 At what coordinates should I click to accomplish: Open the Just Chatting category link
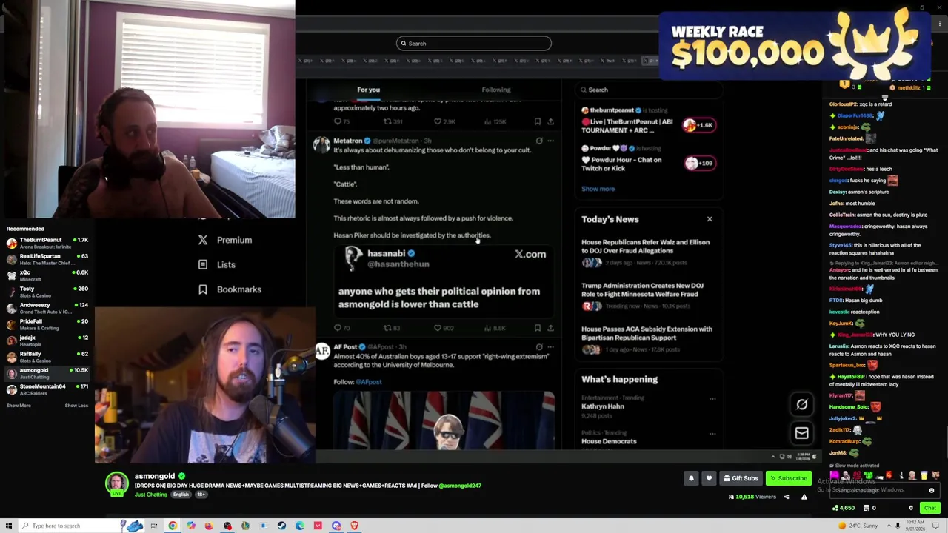(150, 495)
